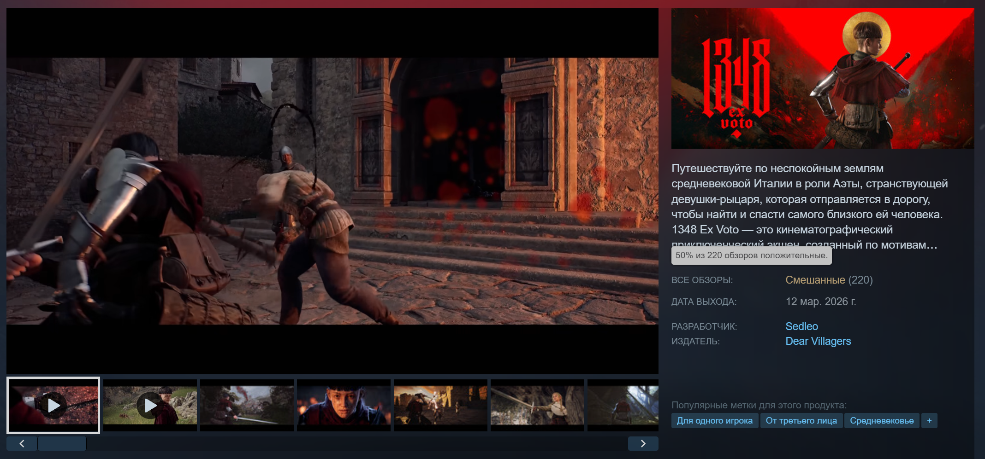The height and width of the screenshot is (459, 985).
Task: Open the screenshot thumbnail with blossoming tree
Action: pos(247,405)
